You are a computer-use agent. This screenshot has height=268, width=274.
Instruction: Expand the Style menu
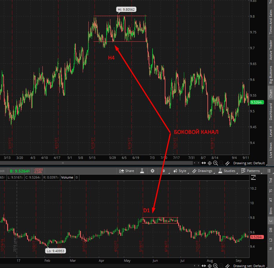180,171
